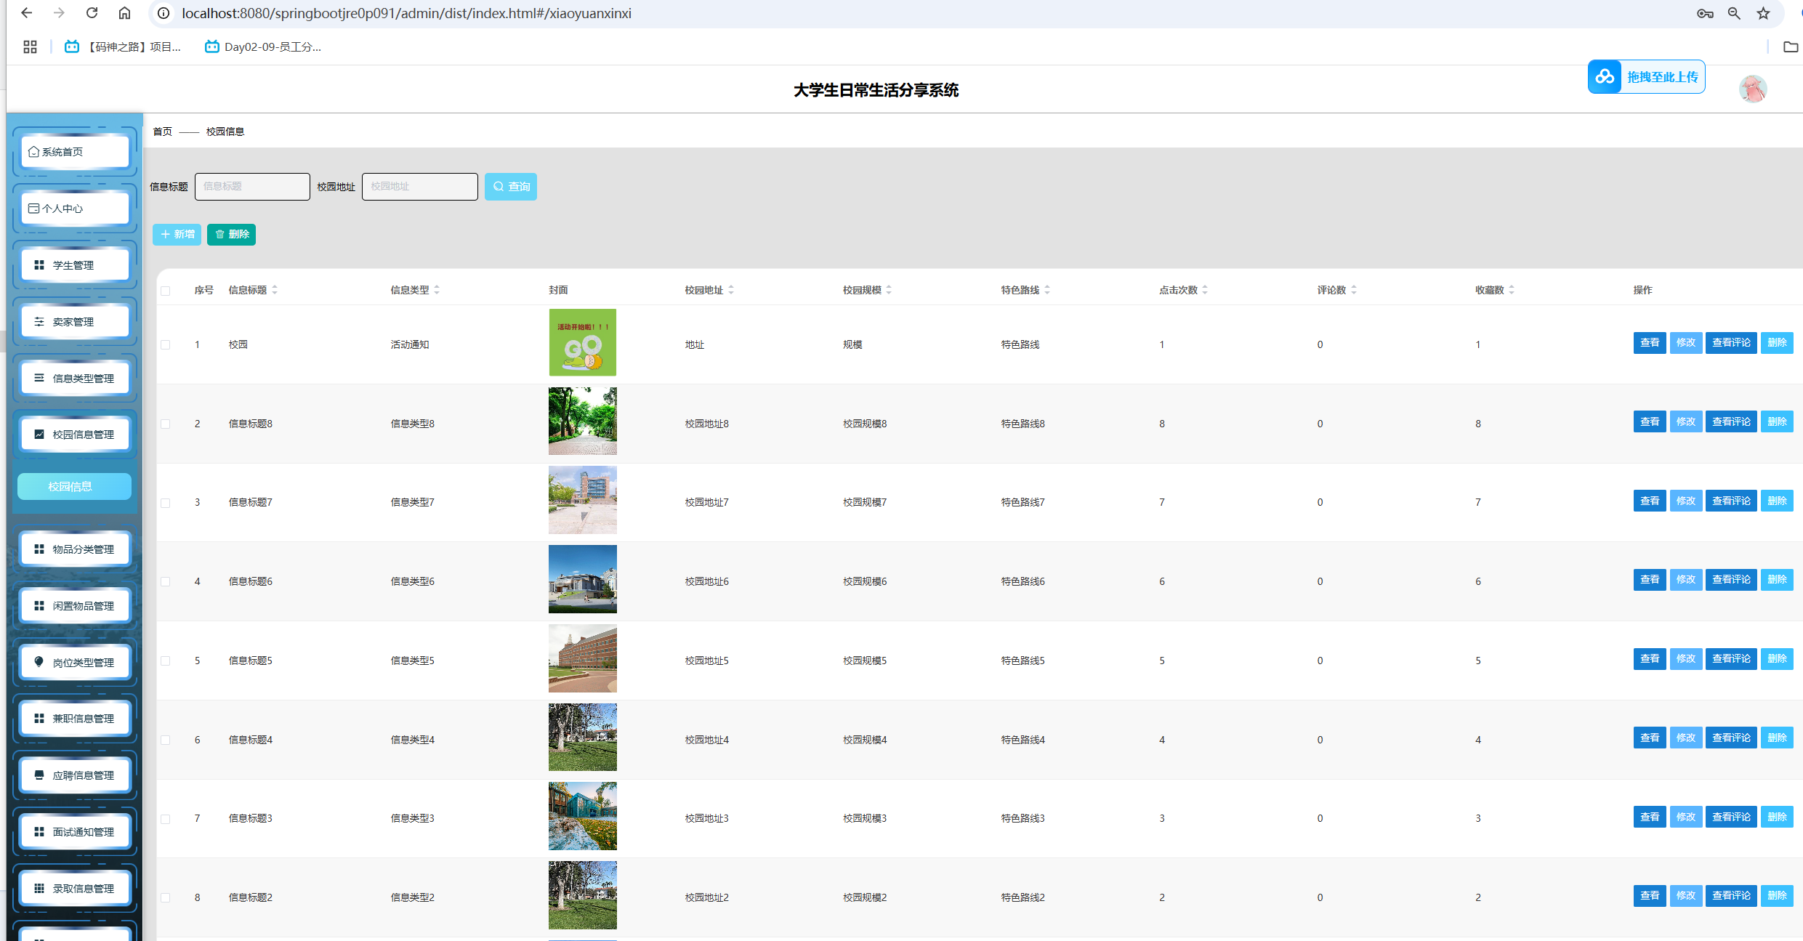Click 查看评论 for row 信息标题7
This screenshot has height=941, width=1803.
point(1730,501)
